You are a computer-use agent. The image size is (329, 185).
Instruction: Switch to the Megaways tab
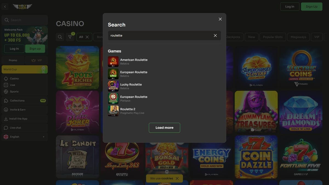click(x=299, y=37)
